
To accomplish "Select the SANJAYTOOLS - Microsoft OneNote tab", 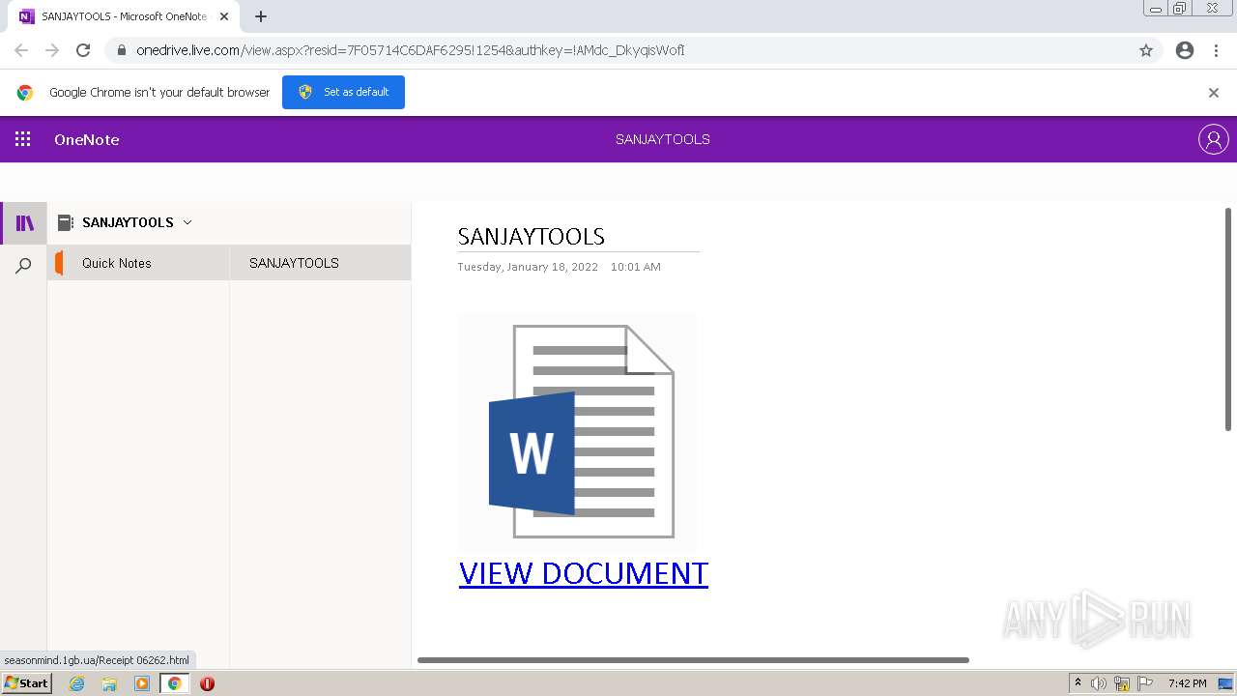I will [124, 16].
